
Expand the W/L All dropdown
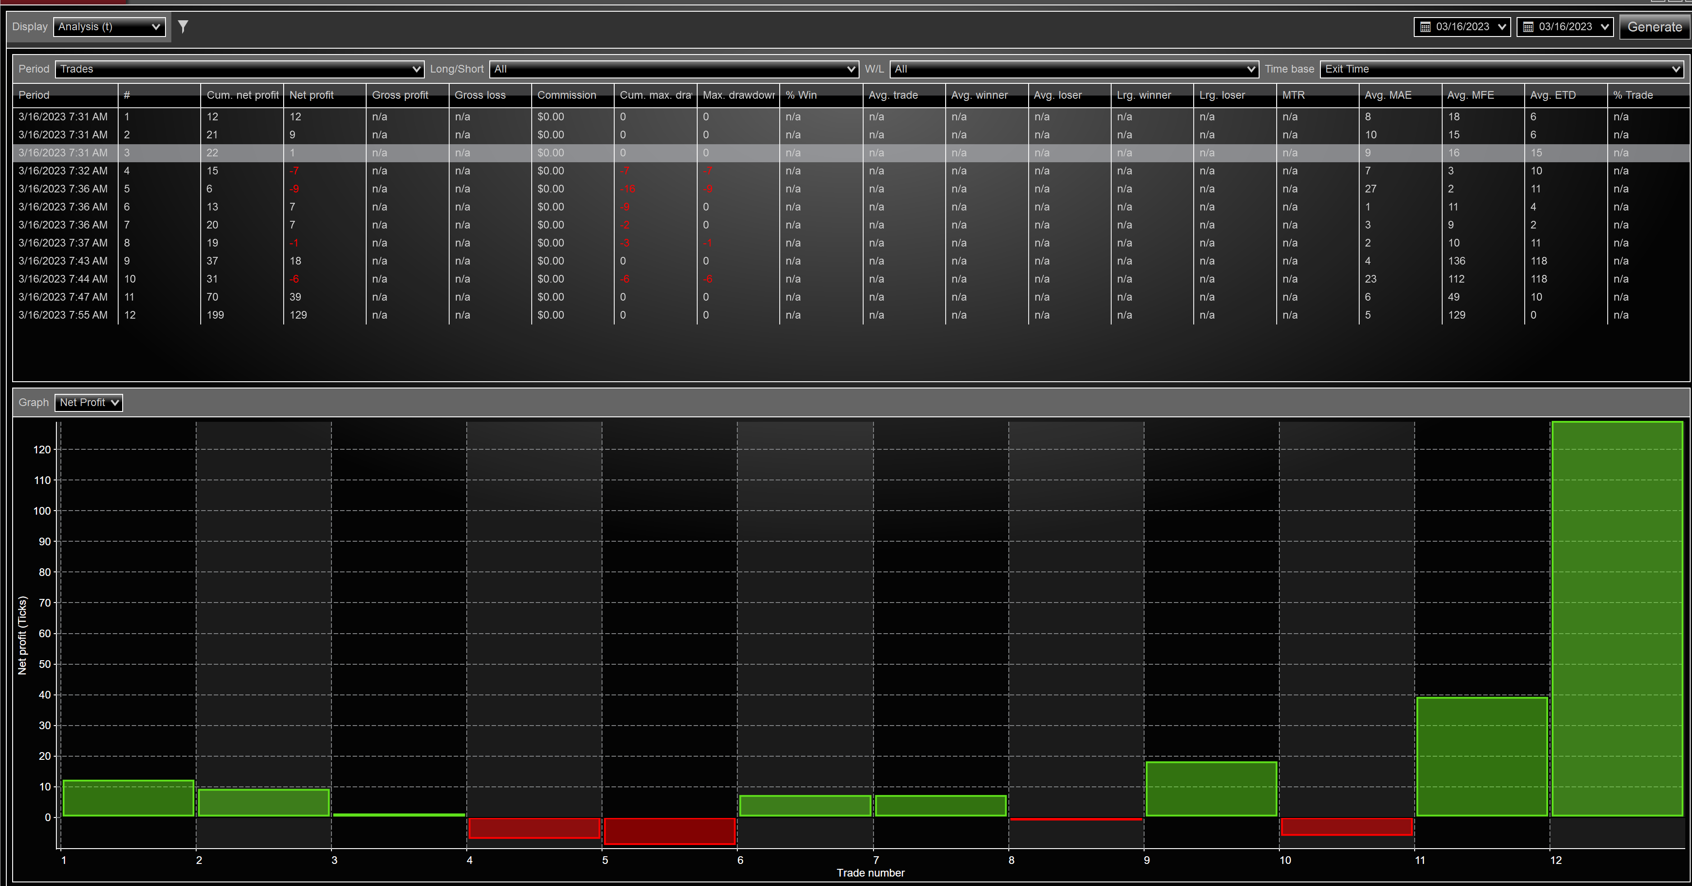click(1074, 69)
